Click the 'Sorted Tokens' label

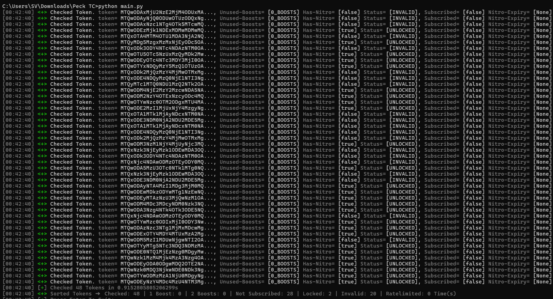click(x=71, y=293)
